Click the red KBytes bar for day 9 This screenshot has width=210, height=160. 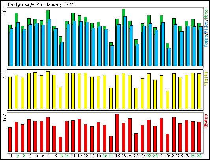[x=61, y=144]
